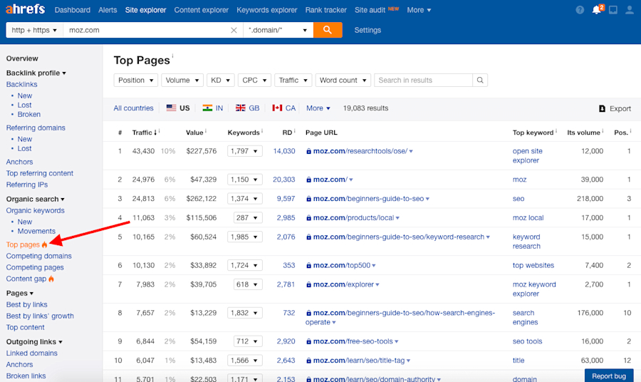The image size is (641, 382).
Task: Open the Alerts nav item
Action: [x=108, y=10]
